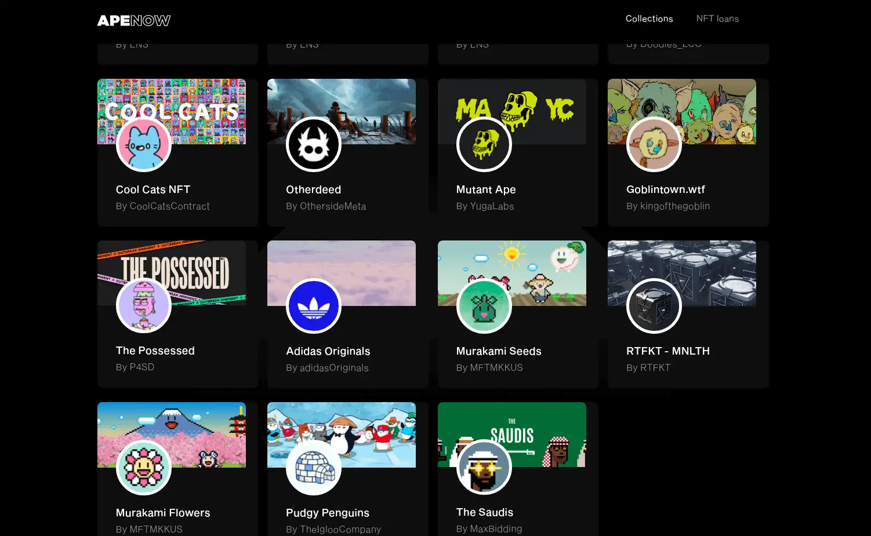
Task: Click the Goblintown goblin avatar
Action: [x=654, y=144]
